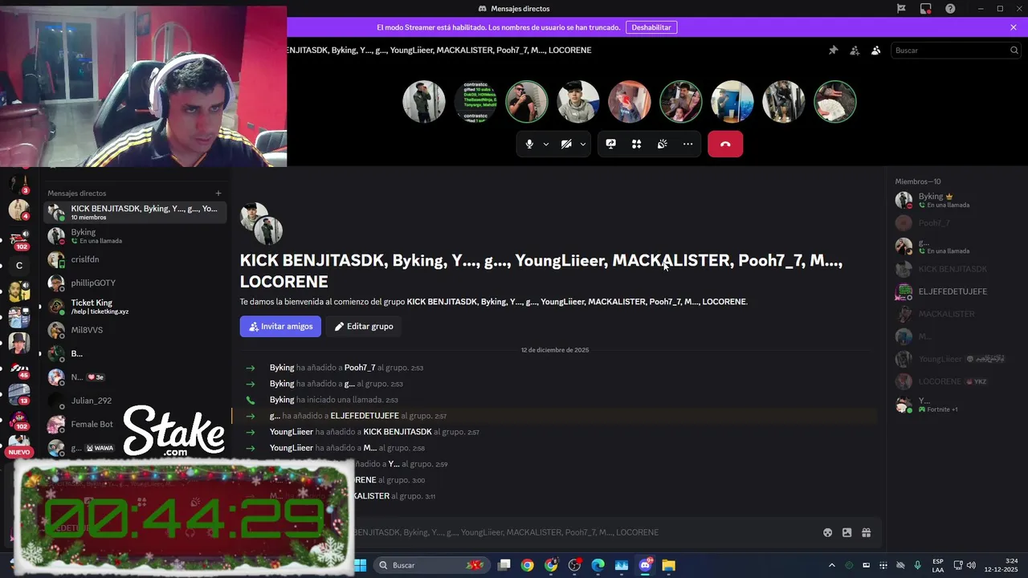Toggle the member list icon
1028x578 pixels.
coord(875,50)
